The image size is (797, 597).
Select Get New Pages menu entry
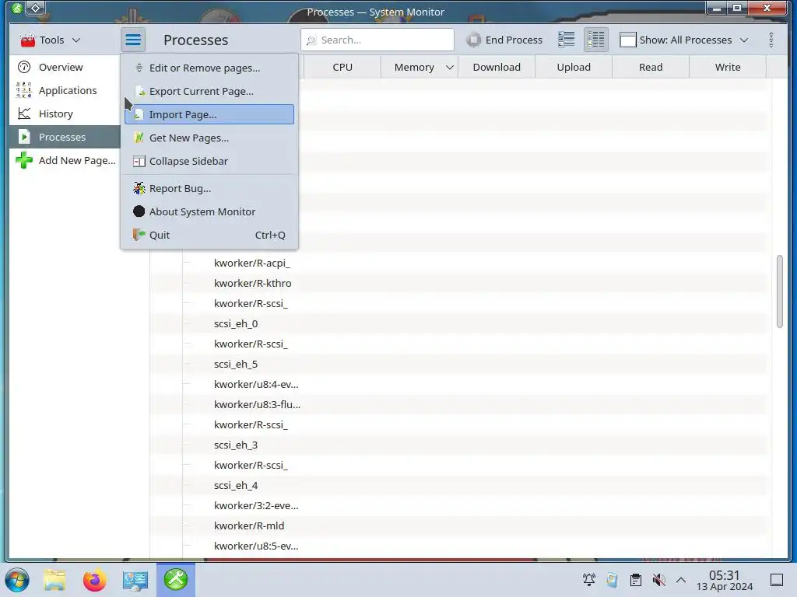pyautogui.click(x=209, y=138)
